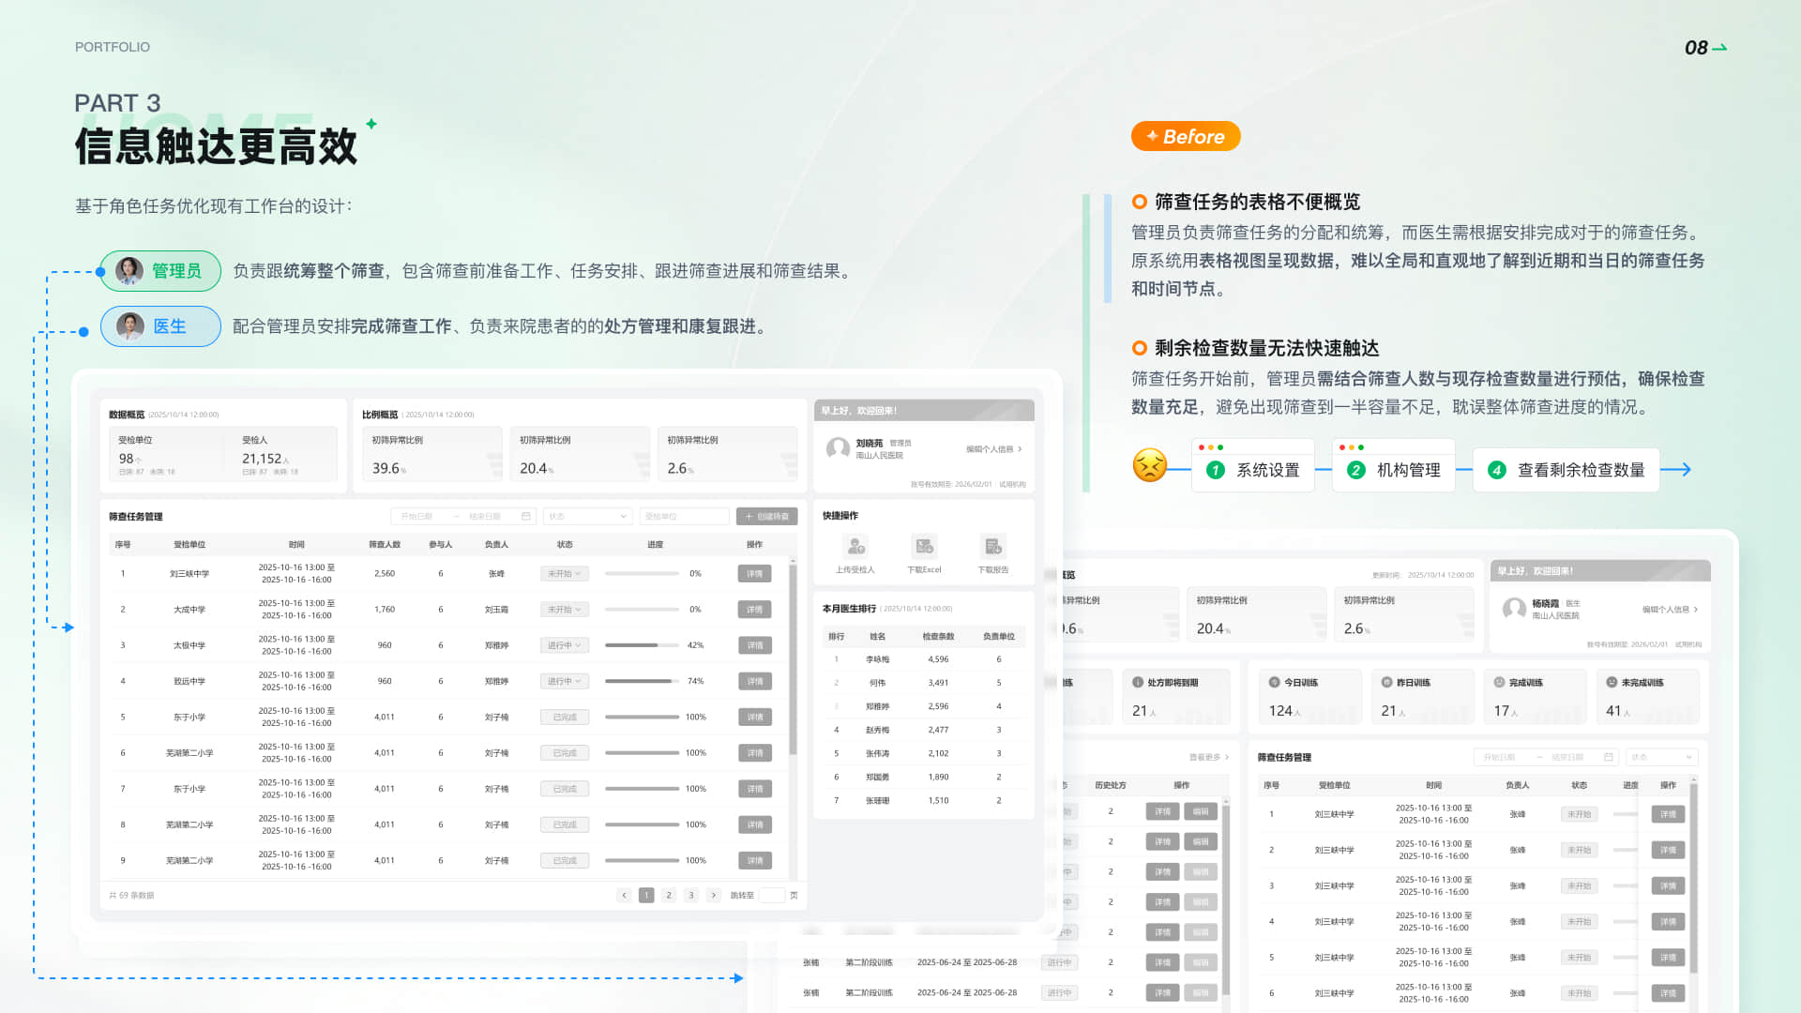The width and height of the screenshot is (1801, 1013).
Task: Click the angry face emoji icon
Action: [x=1150, y=465]
